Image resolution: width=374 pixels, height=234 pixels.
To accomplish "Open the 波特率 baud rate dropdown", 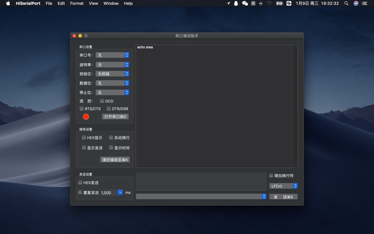I will coord(112,65).
